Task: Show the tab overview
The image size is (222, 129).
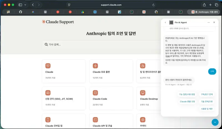Action: (216, 5)
